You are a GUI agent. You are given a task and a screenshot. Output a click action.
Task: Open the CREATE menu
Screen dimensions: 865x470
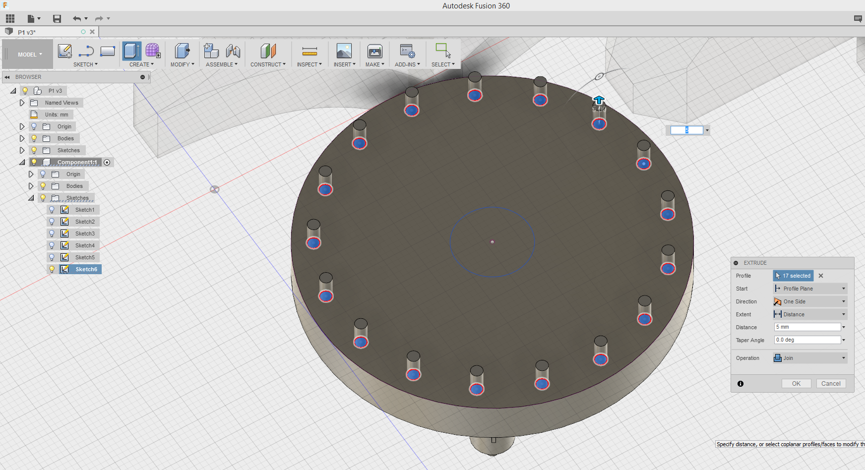point(141,64)
